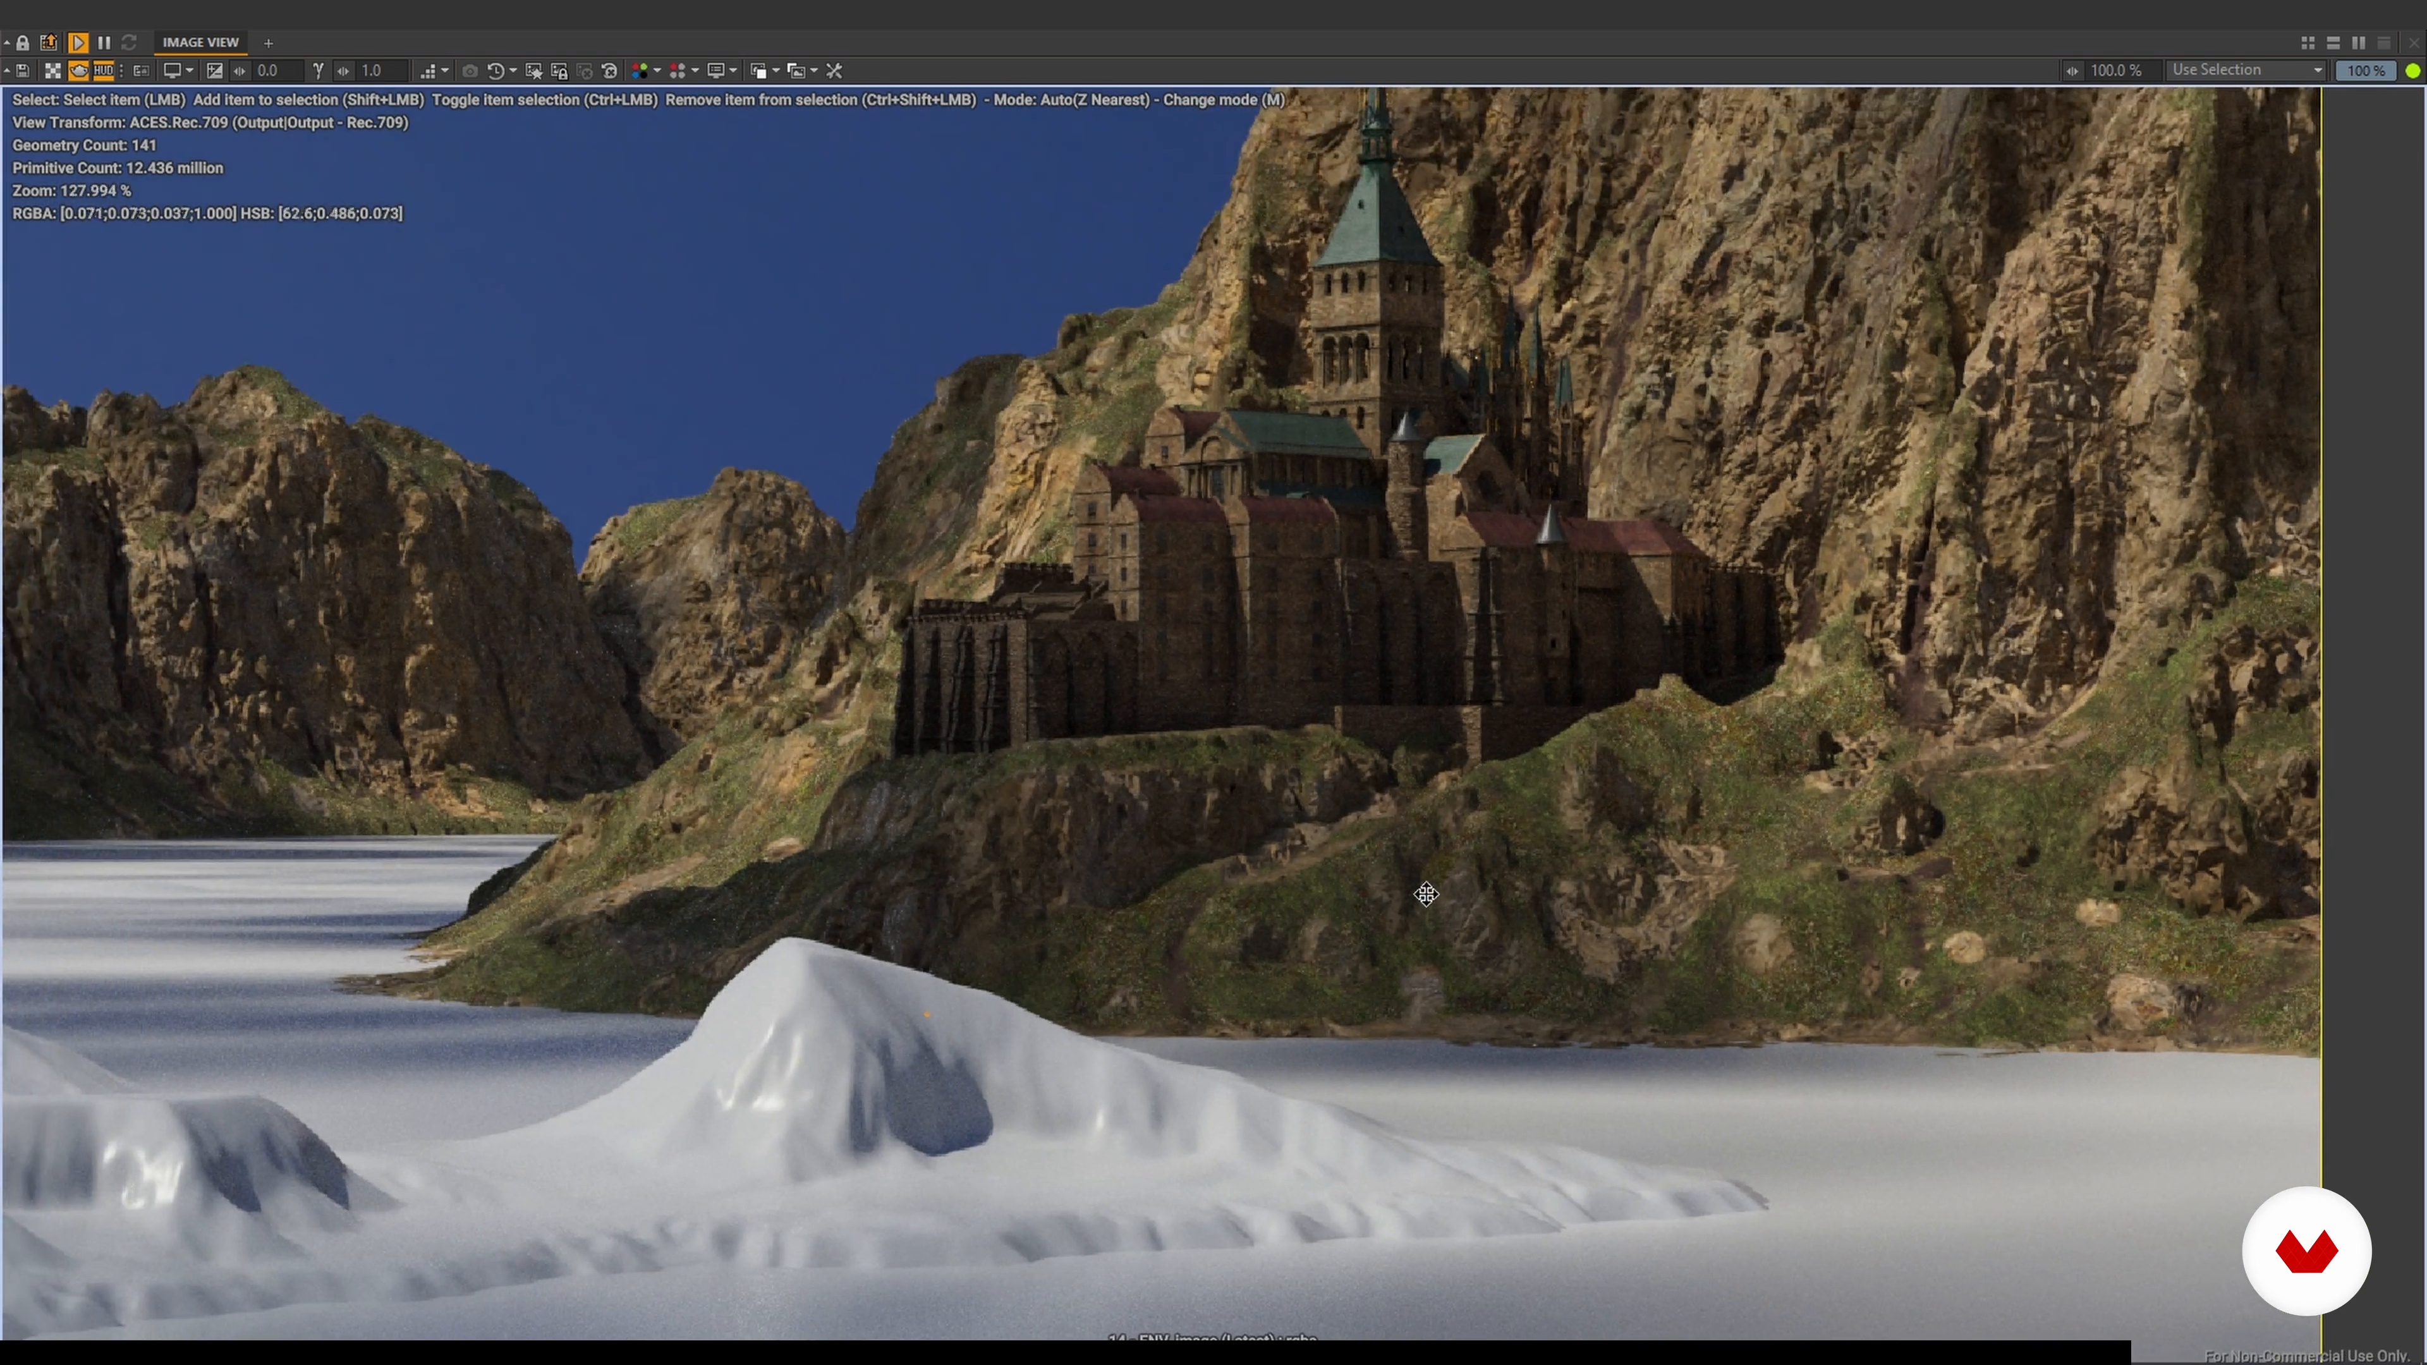Click the gamma value slider handle
Image resolution: width=2427 pixels, height=1365 pixels.
point(344,71)
